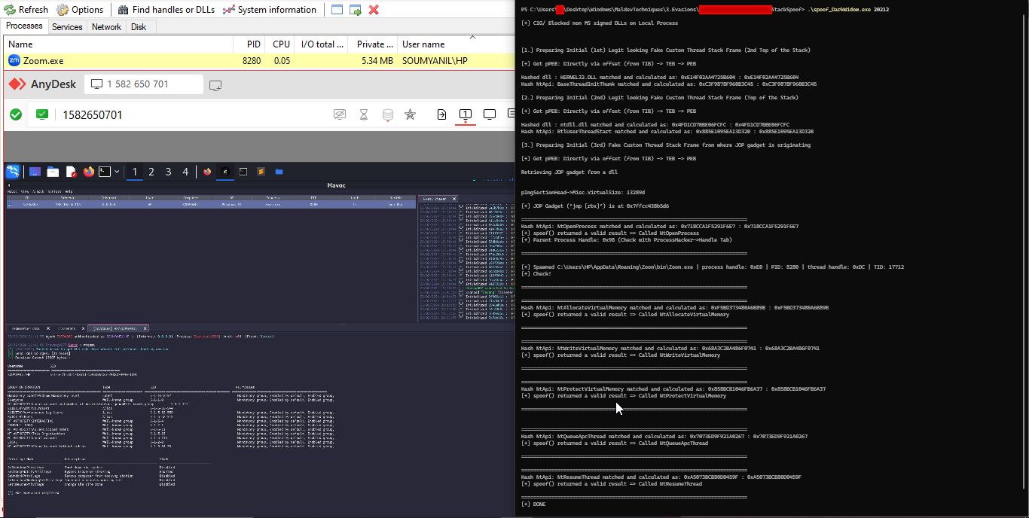Click the file transfer arrow icon in AnyDesk

(x=441, y=114)
